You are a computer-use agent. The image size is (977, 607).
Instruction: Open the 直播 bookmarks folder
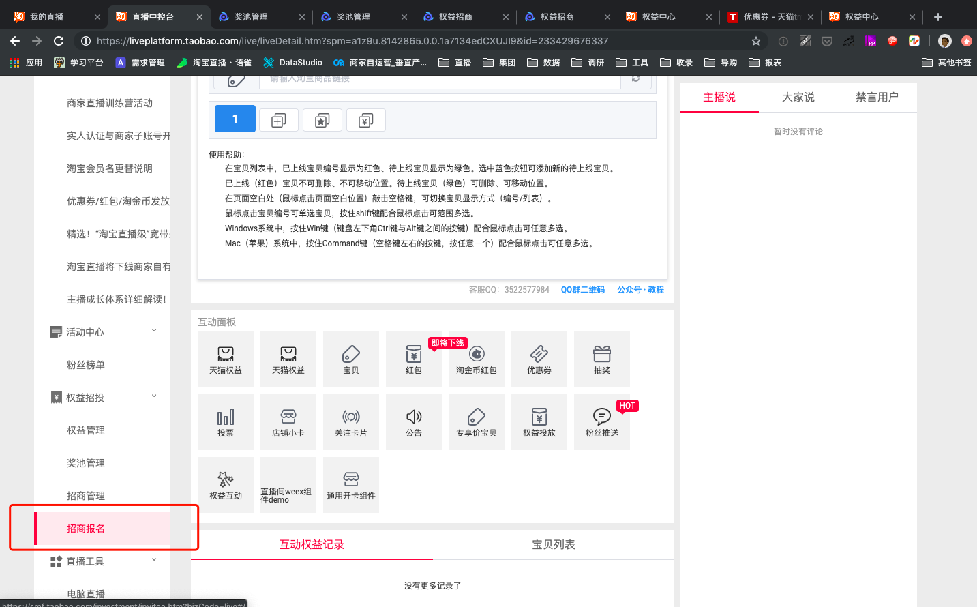[x=455, y=63]
